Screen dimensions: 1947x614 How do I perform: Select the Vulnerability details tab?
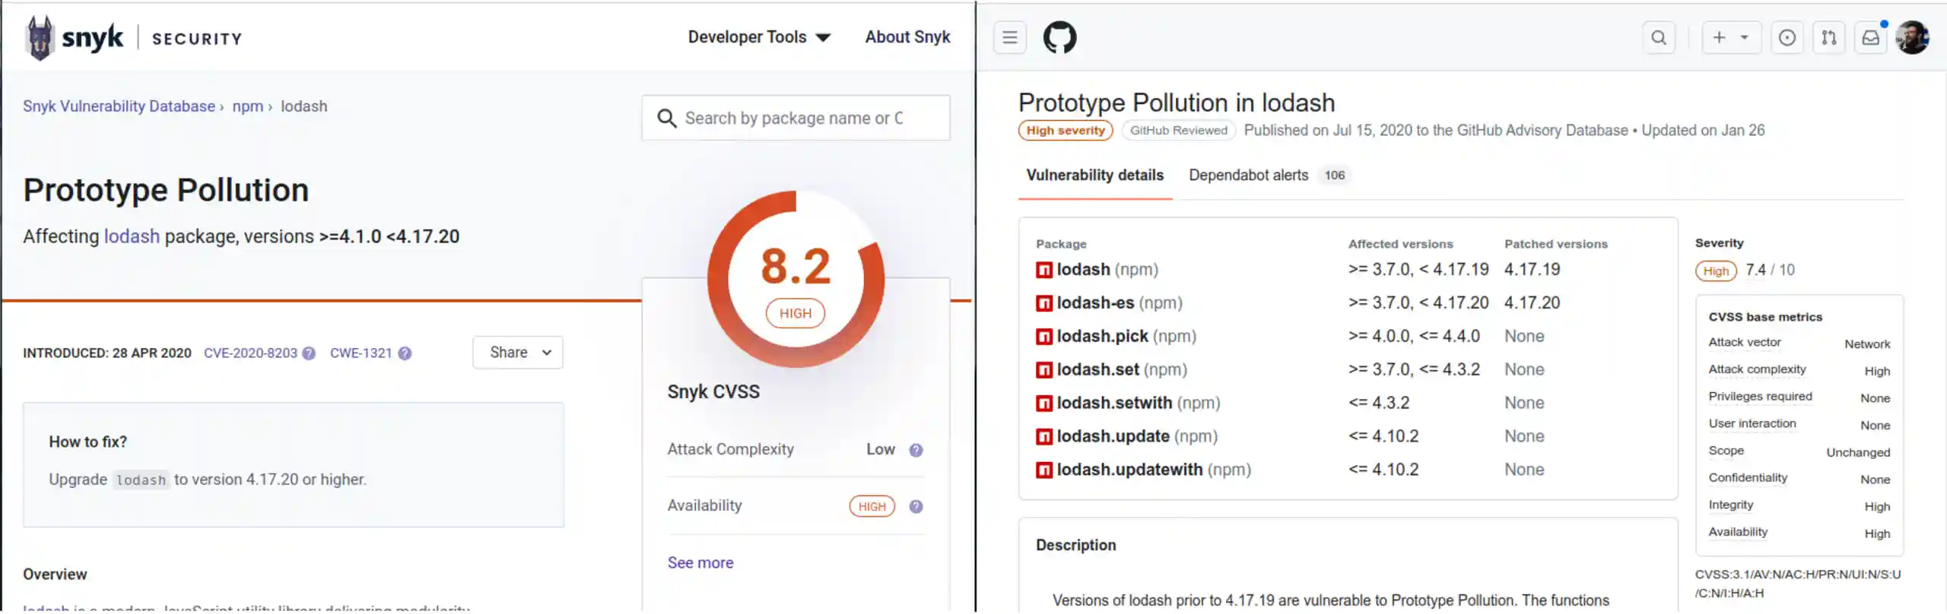pyautogui.click(x=1094, y=176)
